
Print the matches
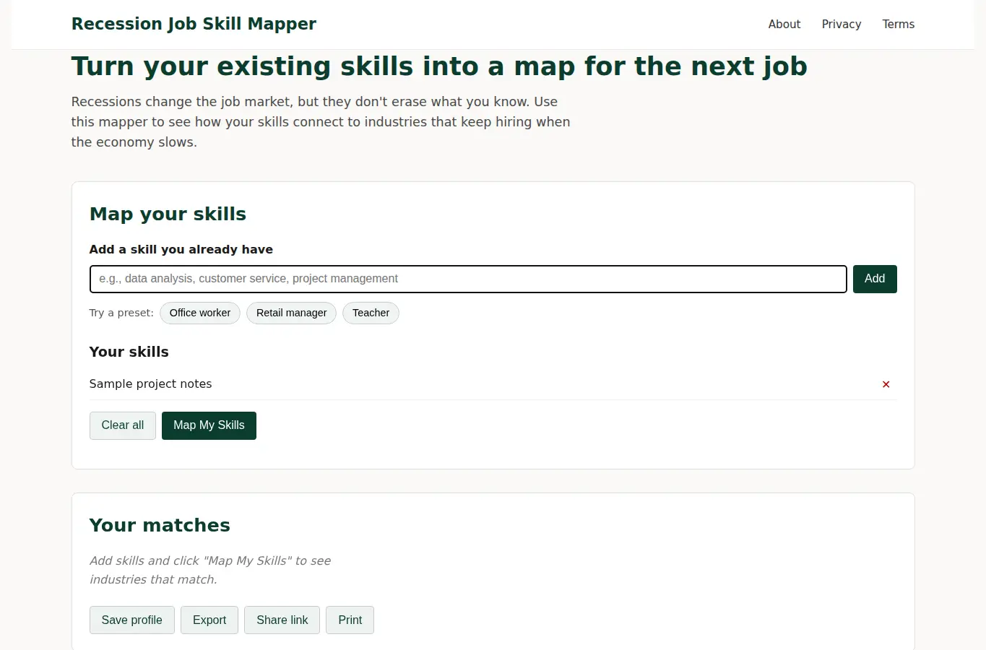(x=350, y=620)
